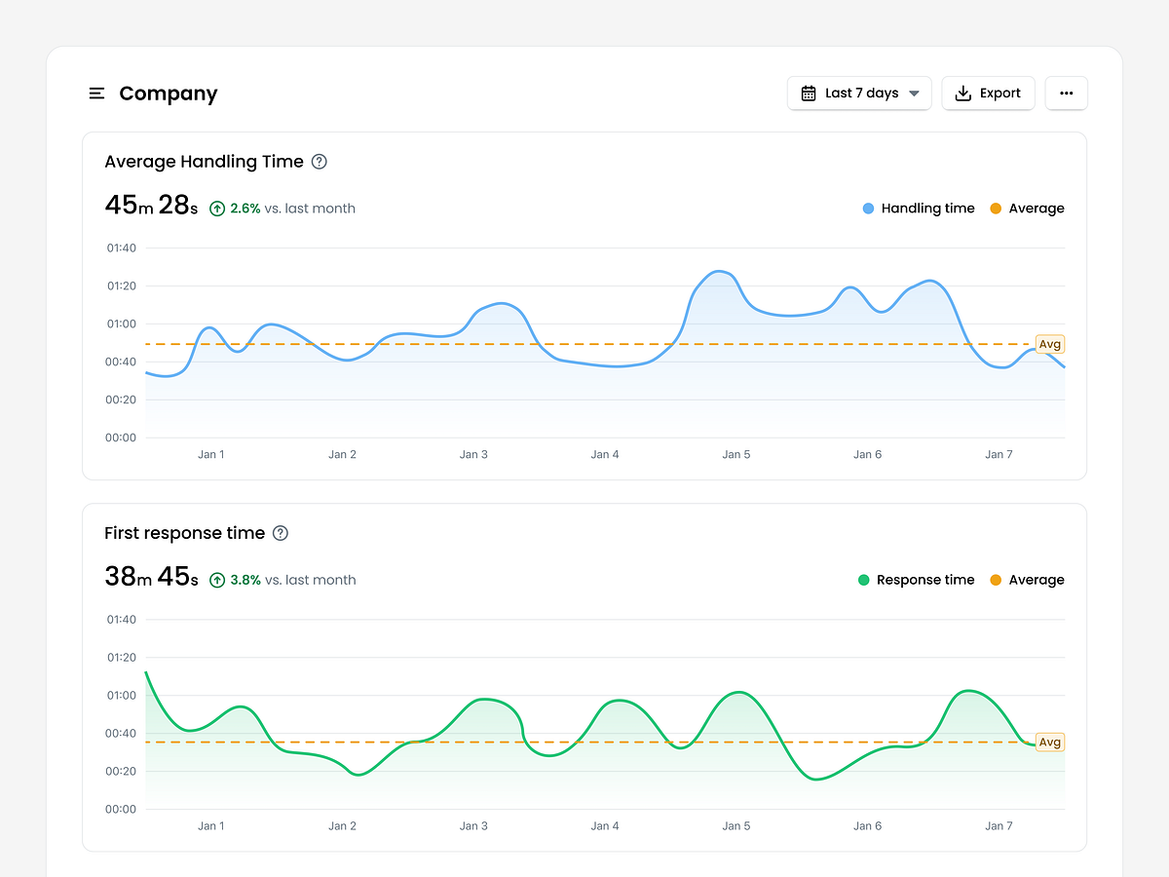Click the green upward trend arrow showing 2.6%
1169x877 pixels.
click(216, 209)
